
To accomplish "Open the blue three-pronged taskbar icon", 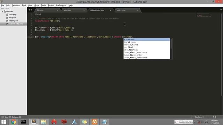I will pos(74,122).
